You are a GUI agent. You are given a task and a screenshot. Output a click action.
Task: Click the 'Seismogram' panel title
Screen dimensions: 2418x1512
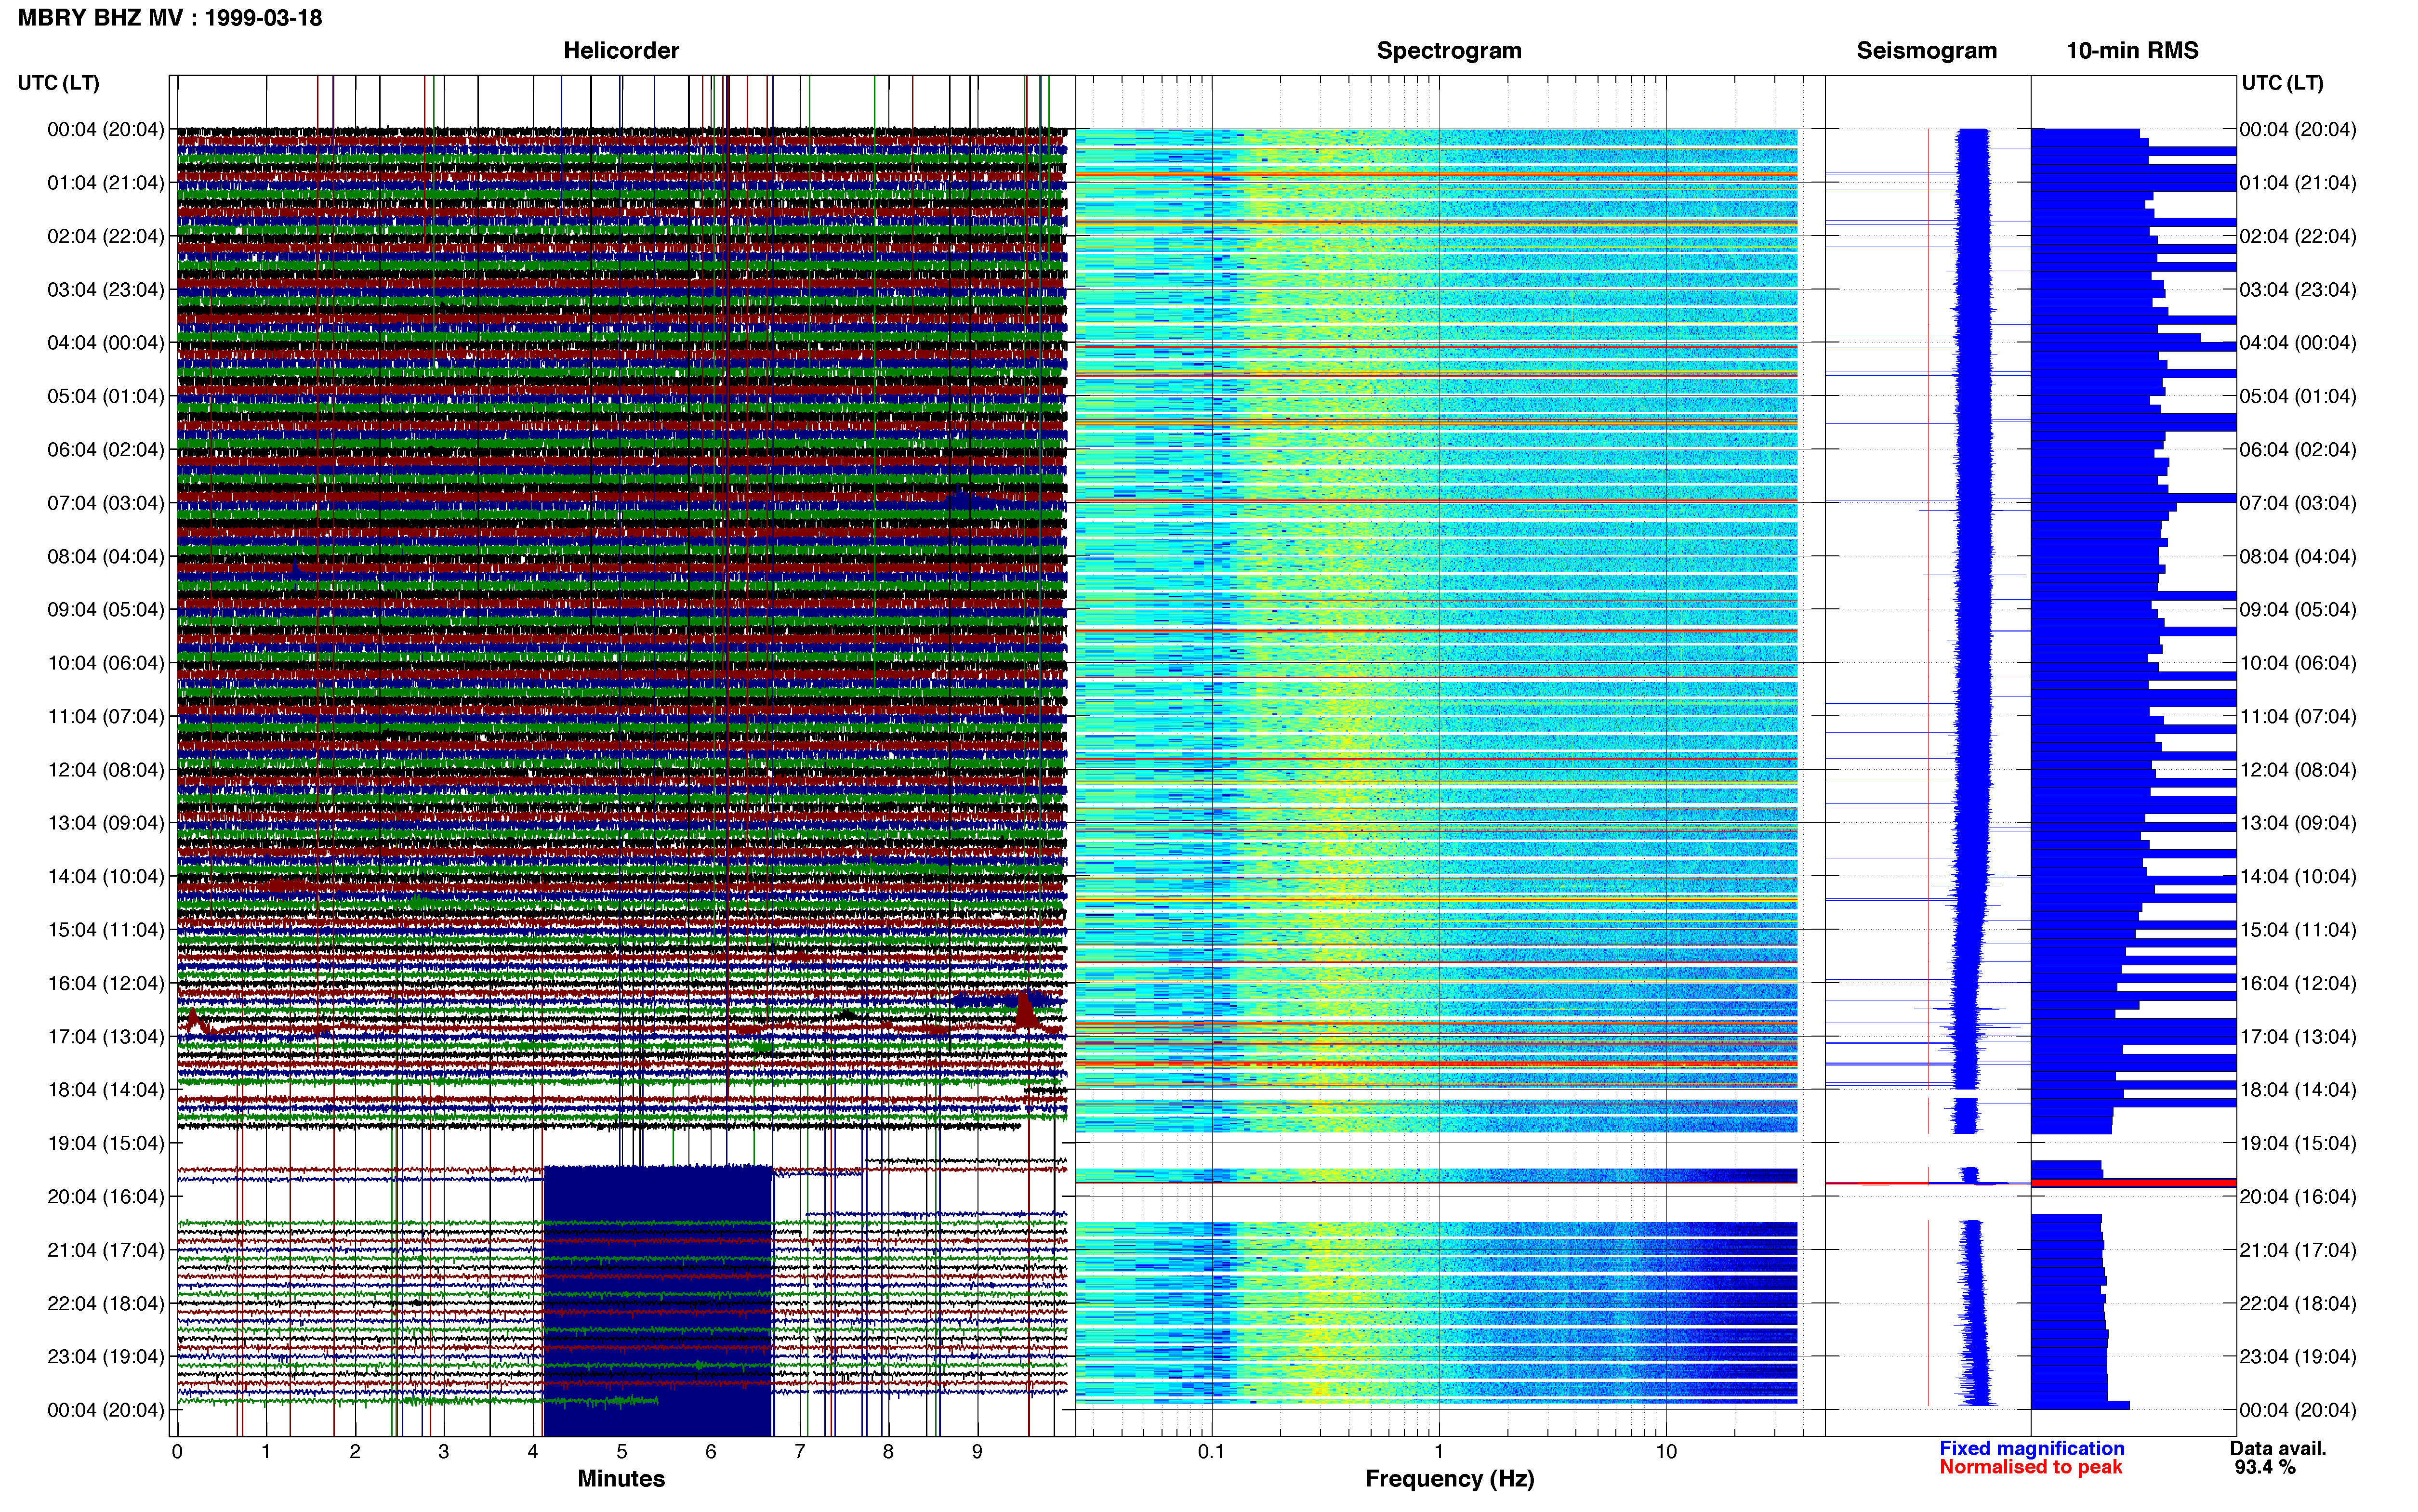click(1926, 50)
